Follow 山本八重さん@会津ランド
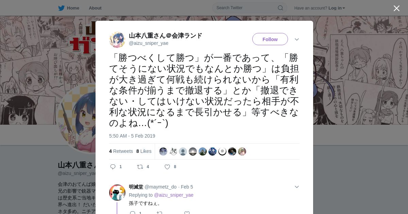 point(270,39)
